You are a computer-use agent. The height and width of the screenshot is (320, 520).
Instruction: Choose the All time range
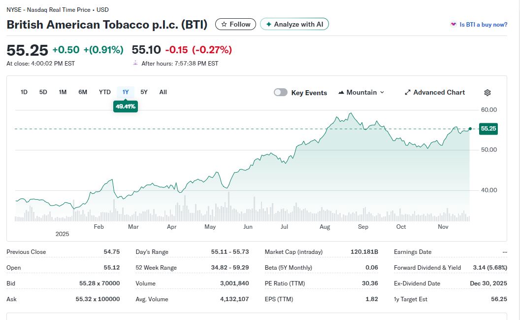[163, 92]
